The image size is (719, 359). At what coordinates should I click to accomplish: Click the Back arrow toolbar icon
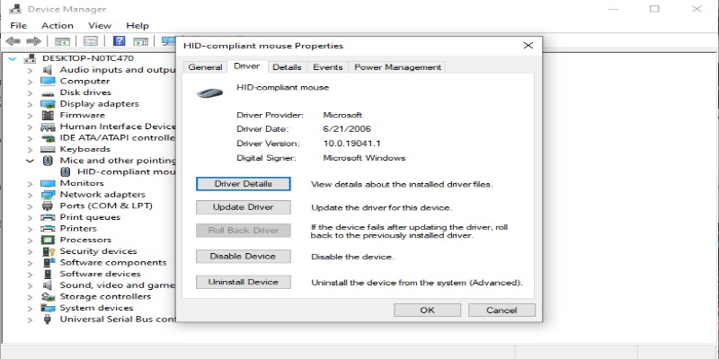(14, 41)
